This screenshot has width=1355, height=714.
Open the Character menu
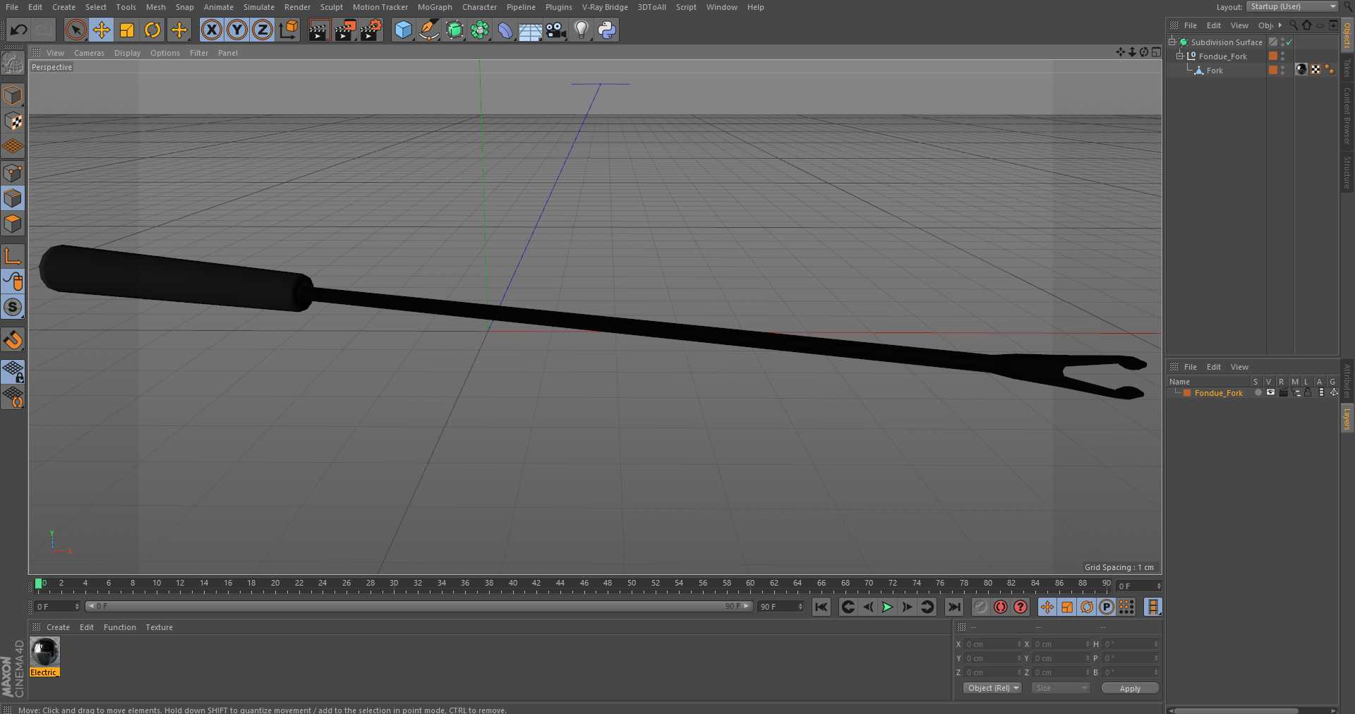(x=480, y=7)
